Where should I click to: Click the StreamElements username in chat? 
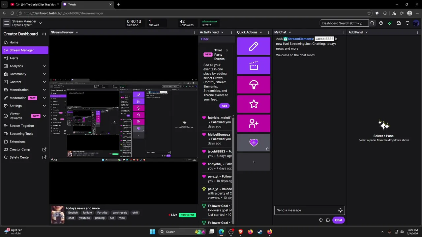point(301,39)
